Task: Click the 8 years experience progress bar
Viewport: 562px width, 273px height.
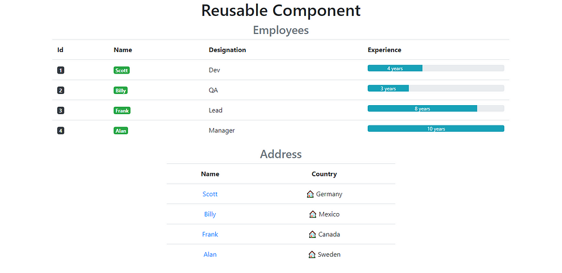Action: coord(436,109)
